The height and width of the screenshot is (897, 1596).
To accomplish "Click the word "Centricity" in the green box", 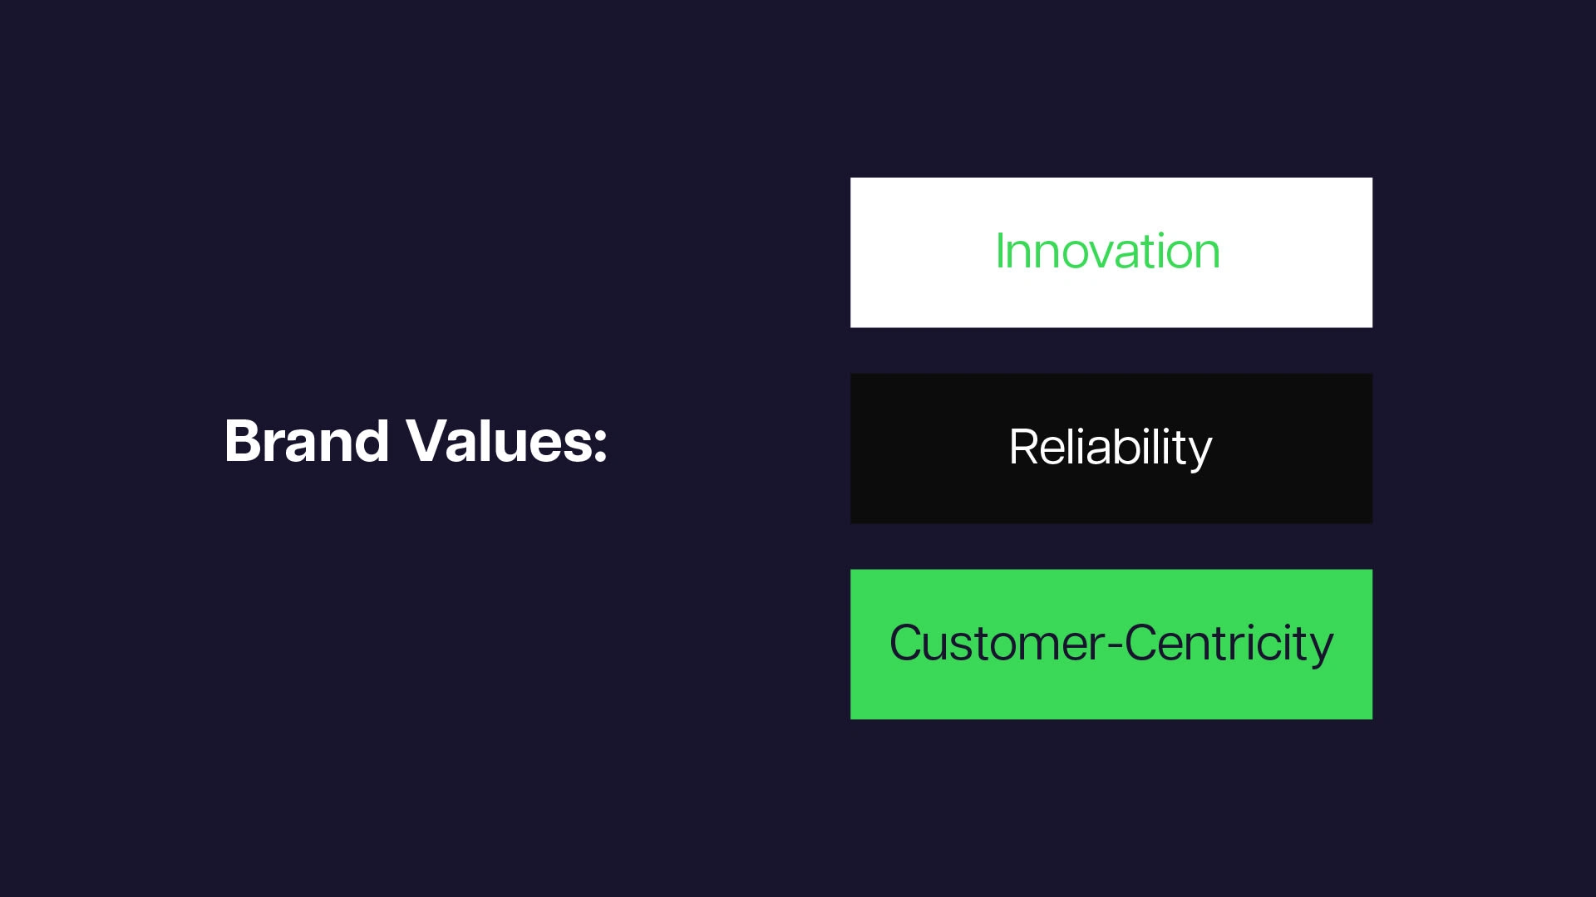I will coord(1229,644).
